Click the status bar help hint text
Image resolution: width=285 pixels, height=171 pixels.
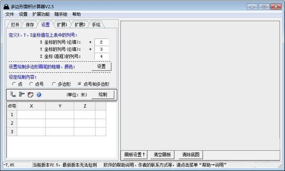(x=165, y=165)
